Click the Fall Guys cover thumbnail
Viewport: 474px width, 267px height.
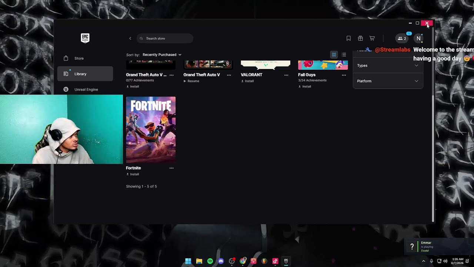323,65
